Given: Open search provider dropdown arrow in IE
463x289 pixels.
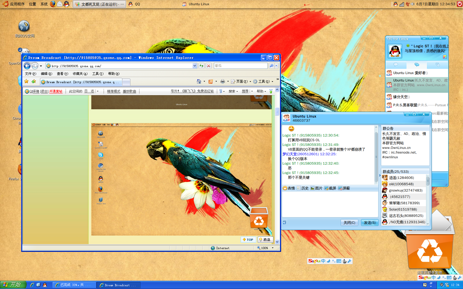Looking at the screenshot, I should [x=276, y=66].
